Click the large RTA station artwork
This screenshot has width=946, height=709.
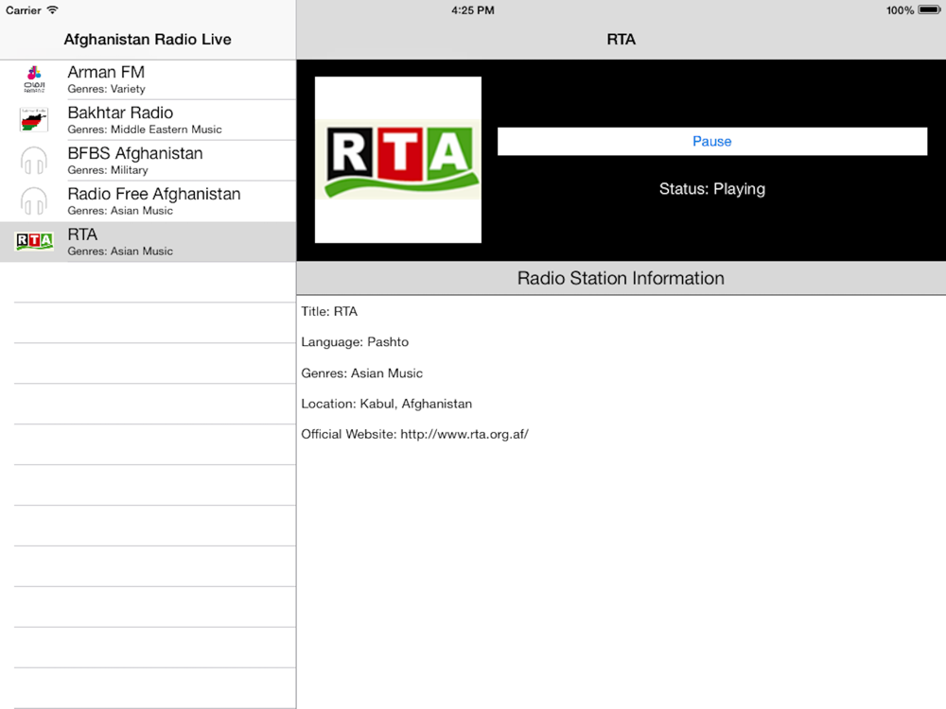(x=398, y=160)
